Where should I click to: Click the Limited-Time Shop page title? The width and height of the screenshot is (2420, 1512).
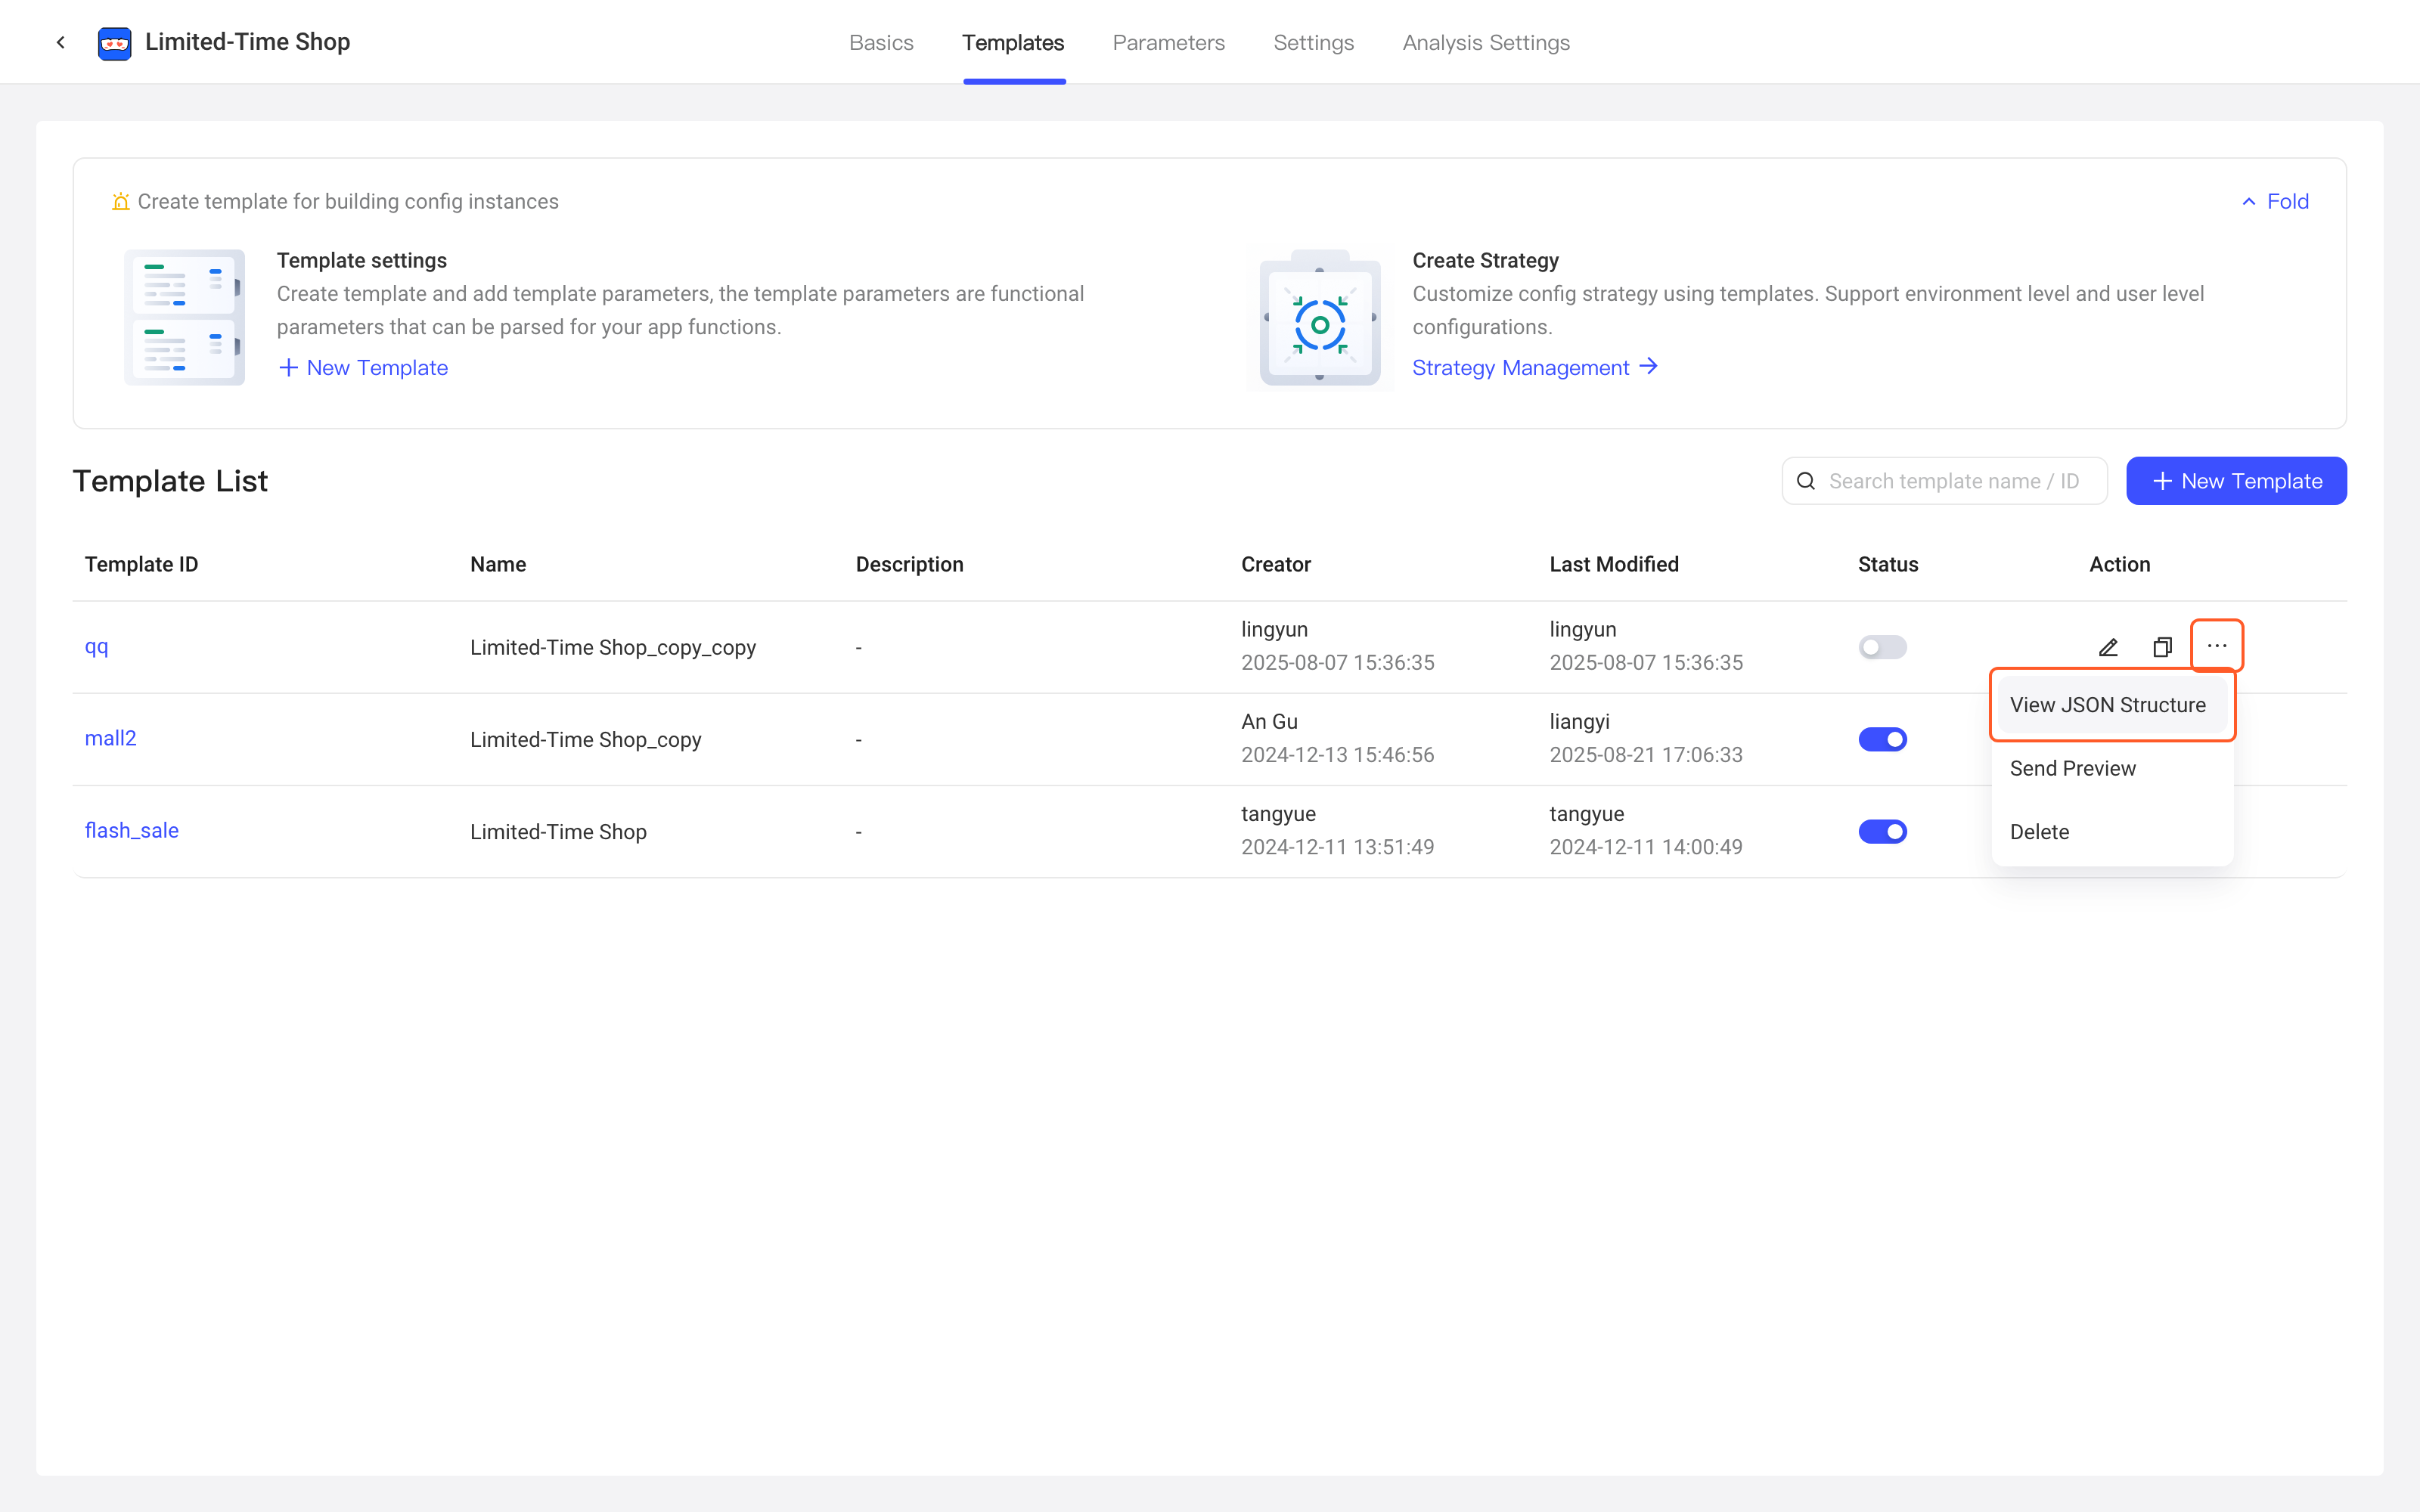247,42
